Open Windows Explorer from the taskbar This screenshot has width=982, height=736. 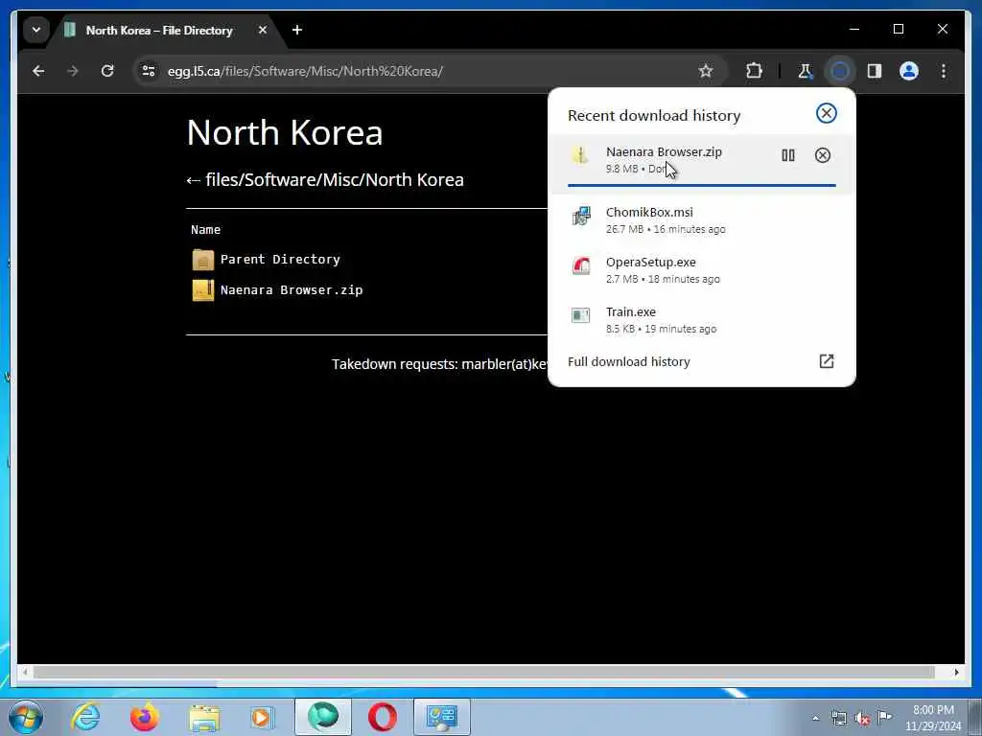tap(204, 717)
